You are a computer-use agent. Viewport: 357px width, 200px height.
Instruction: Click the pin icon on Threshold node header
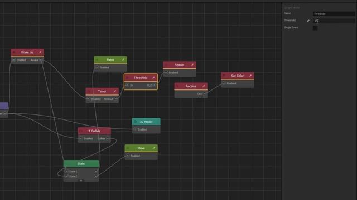[x=153, y=78]
